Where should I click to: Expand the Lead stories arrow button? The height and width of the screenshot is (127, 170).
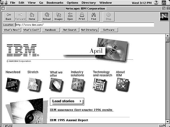pos(80,101)
